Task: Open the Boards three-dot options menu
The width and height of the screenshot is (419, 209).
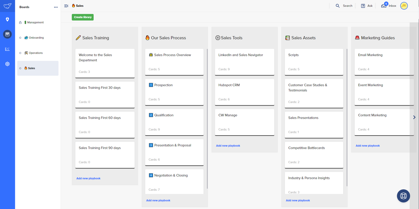Action: [x=56, y=7]
